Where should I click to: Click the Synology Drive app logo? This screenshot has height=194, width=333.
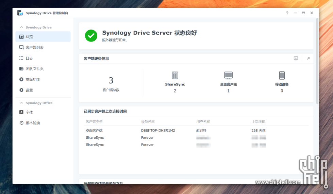[20, 13]
